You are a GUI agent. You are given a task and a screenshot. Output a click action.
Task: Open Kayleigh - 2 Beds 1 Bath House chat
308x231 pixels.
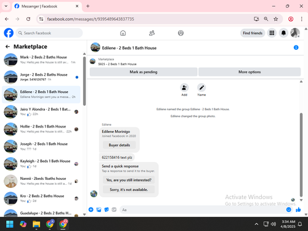[x=41, y=164]
